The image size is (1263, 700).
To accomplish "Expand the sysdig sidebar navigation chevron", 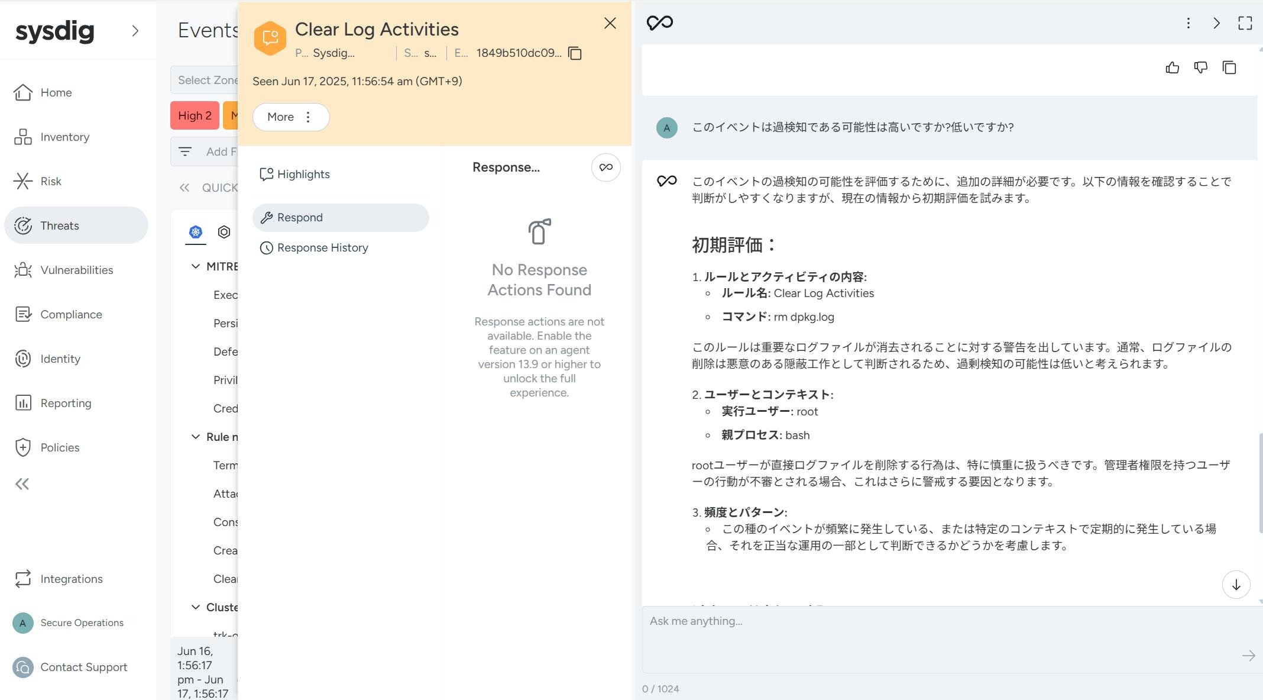I will 135,31.
